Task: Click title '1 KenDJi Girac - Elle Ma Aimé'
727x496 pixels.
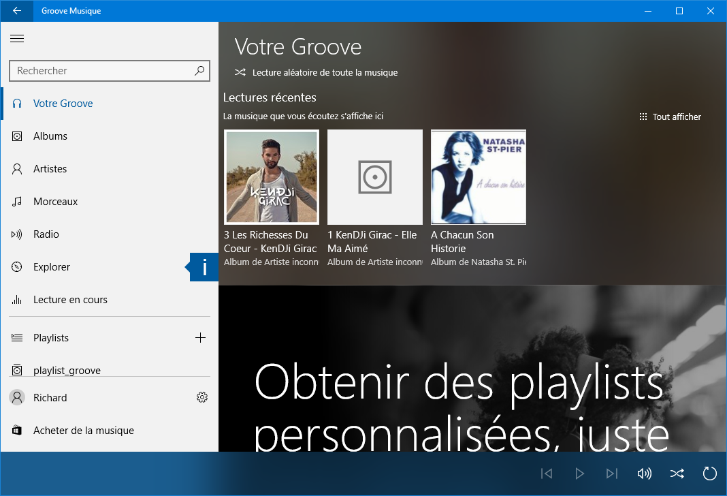Action: 372,242
